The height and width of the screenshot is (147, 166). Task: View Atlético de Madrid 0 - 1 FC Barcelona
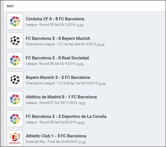point(61,97)
